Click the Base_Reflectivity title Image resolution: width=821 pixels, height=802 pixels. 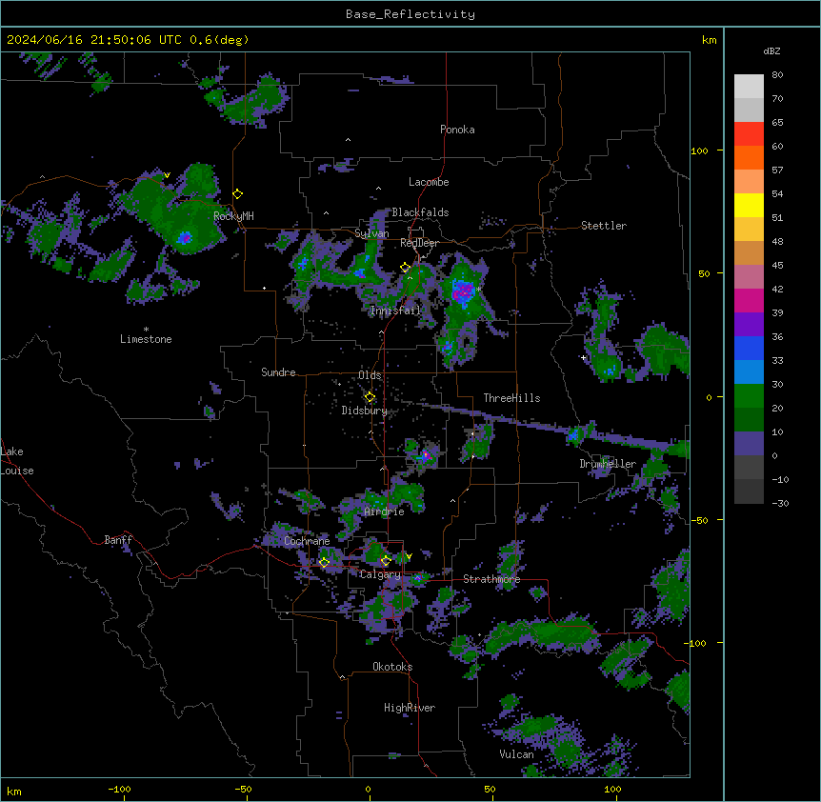coord(410,14)
